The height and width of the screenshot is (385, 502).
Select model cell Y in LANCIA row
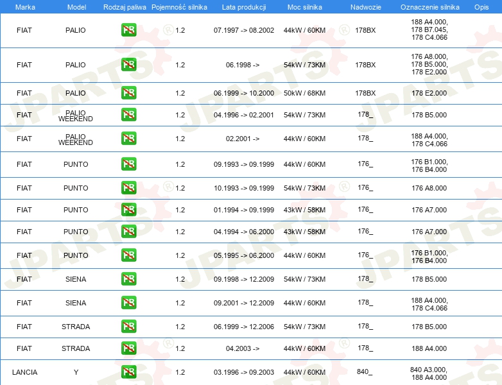click(x=76, y=372)
